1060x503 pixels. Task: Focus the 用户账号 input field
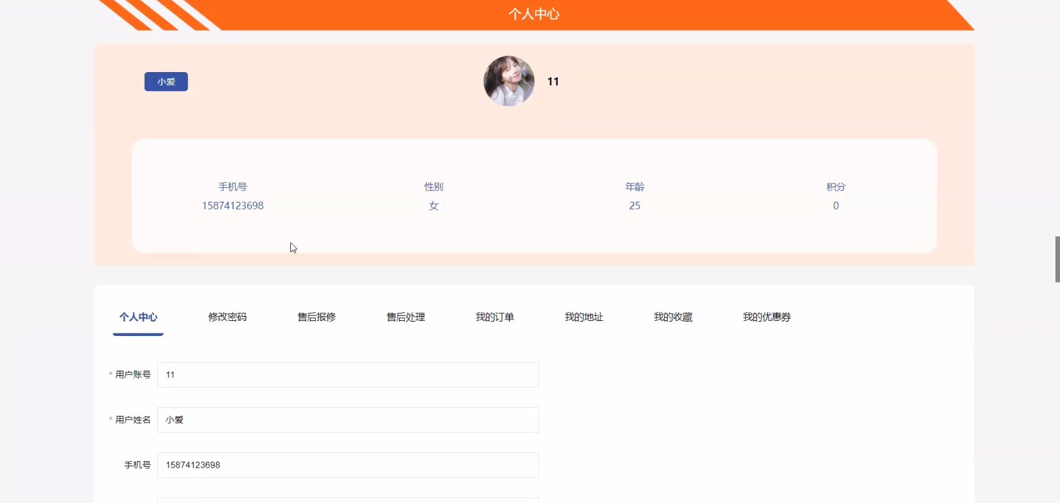[348, 375]
